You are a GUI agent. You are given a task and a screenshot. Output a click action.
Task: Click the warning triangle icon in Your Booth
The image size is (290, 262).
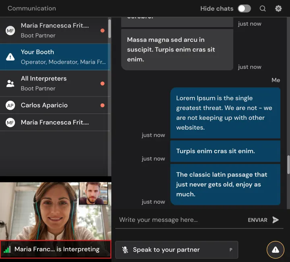[10, 57]
